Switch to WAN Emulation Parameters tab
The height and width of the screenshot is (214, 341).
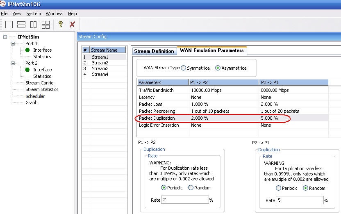(x=211, y=50)
